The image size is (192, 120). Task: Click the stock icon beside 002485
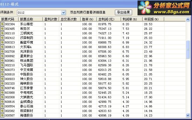pyautogui.click(x=2, y=29)
